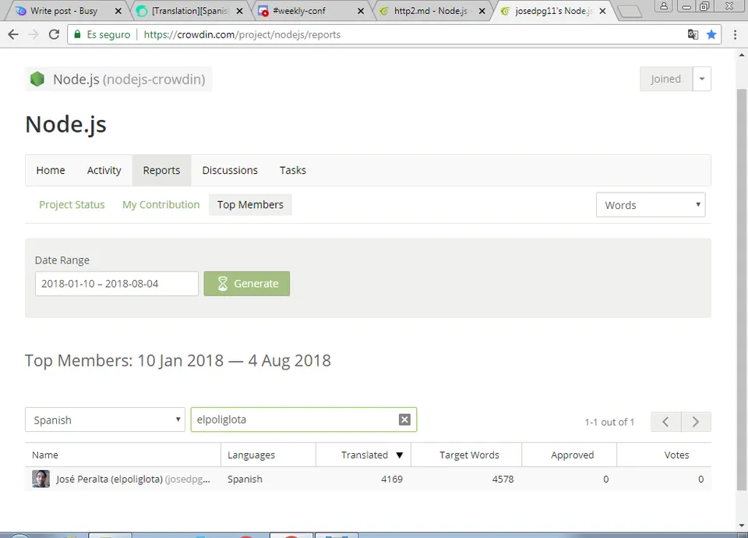Switch to [Translation][Spanish] tab
748x538 pixels.
pyautogui.click(x=189, y=11)
